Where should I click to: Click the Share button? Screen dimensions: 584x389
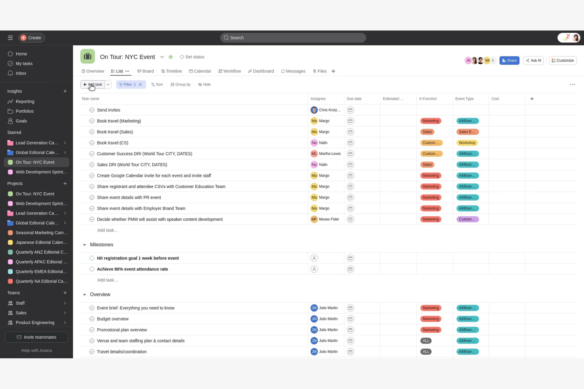(x=509, y=60)
